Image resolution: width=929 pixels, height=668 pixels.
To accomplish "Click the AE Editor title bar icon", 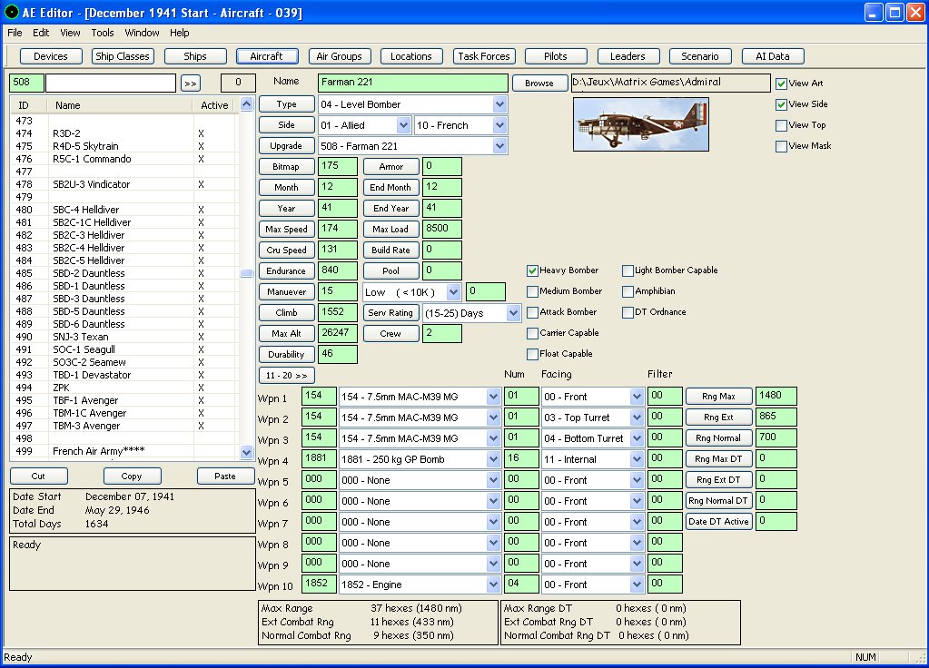I will (x=11, y=13).
